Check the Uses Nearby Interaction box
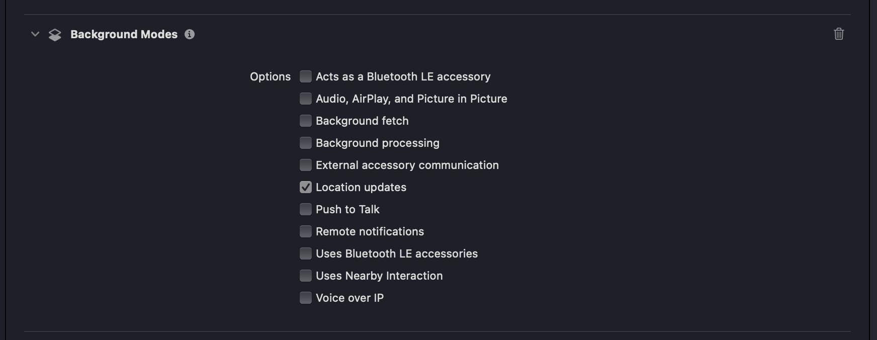 coord(306,276)
